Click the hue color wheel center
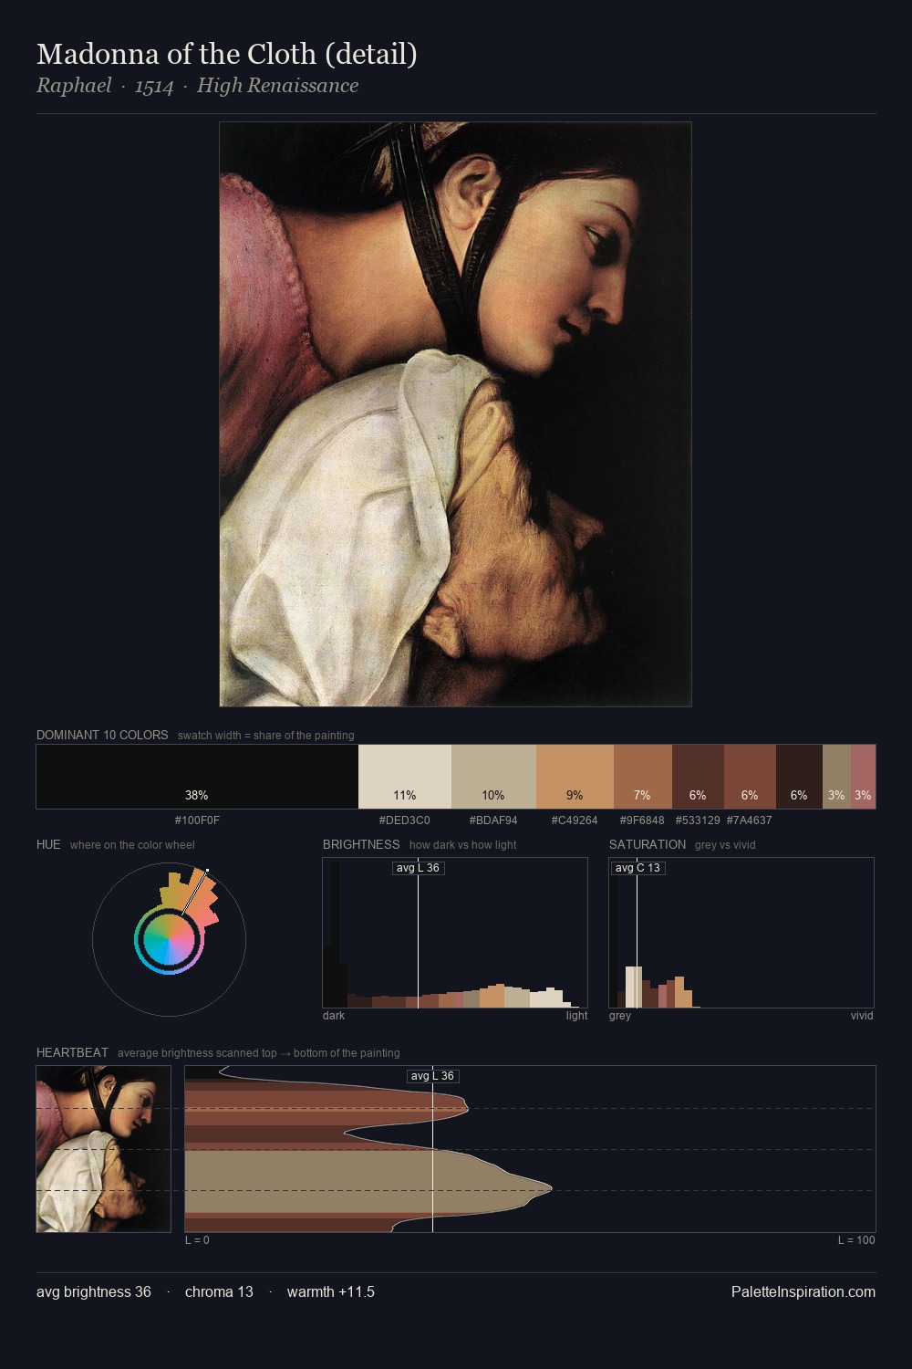The image size is (912, 1369). point(169,938)
